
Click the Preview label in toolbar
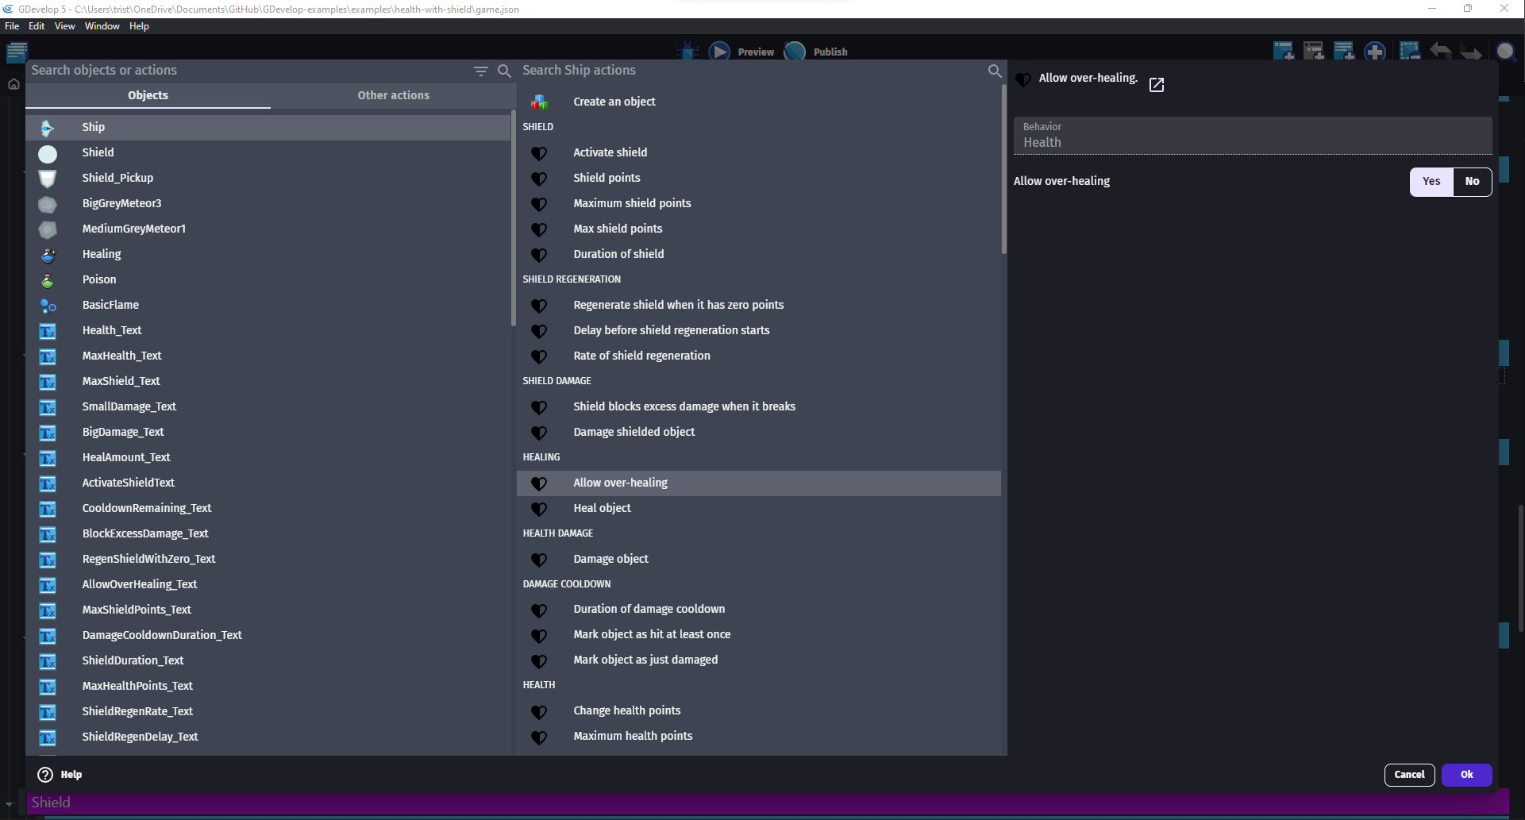click(756, 52)
